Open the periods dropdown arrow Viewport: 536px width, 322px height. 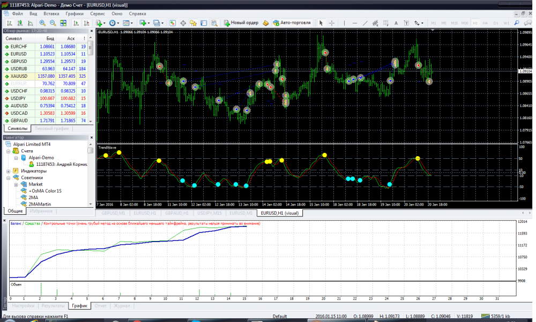pyautogui.click(x=118, y=23)
